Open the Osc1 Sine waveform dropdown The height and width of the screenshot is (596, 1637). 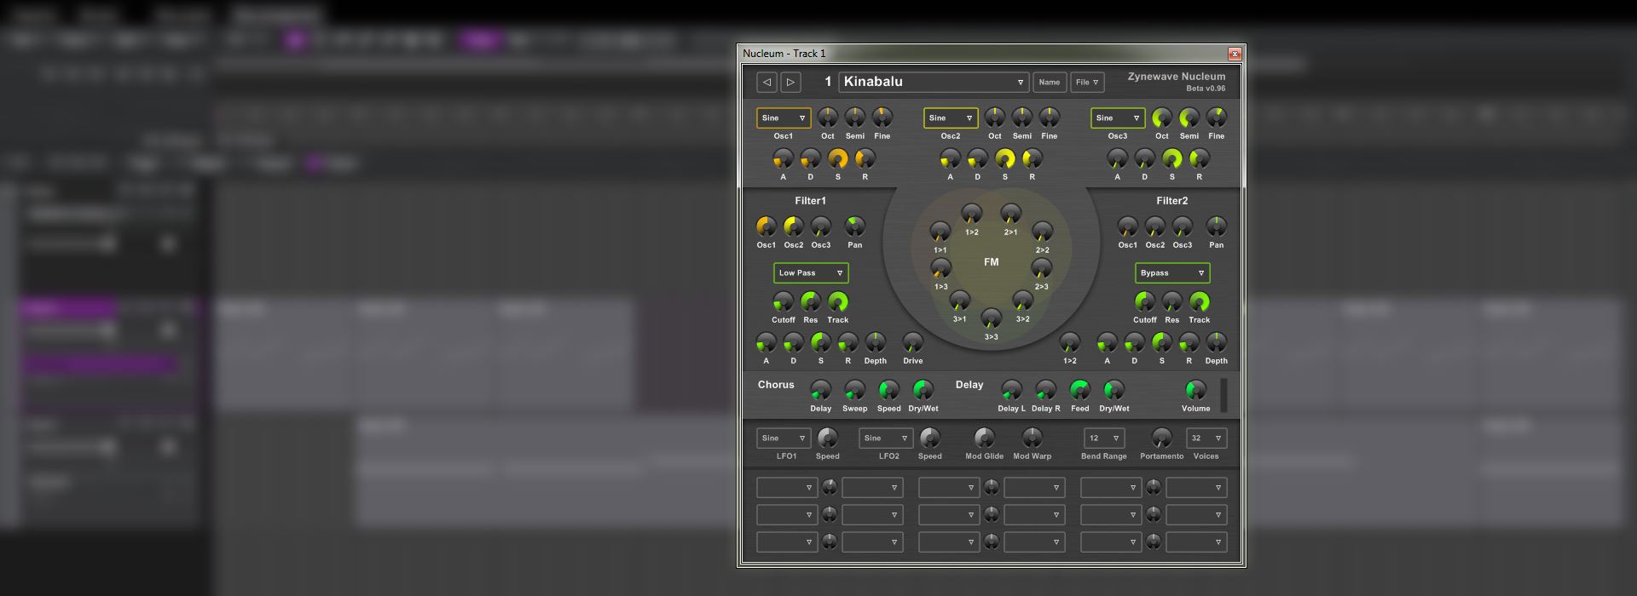(x=783, y=118)
